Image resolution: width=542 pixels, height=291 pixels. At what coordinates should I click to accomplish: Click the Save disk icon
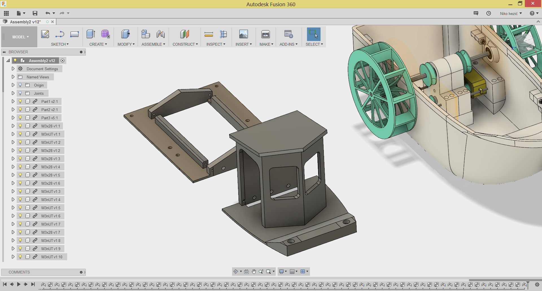tap(35, 13)
